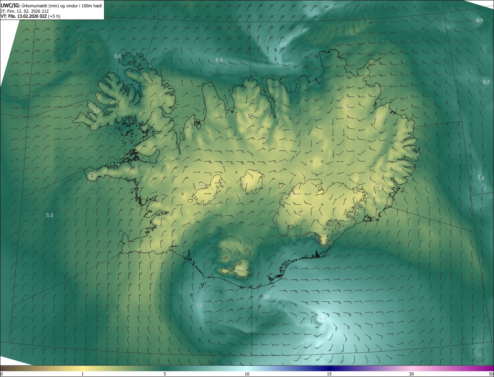Click the '5' tick label on the colour scale
Viewport: 494px width, 377px height.
[165, 374]
